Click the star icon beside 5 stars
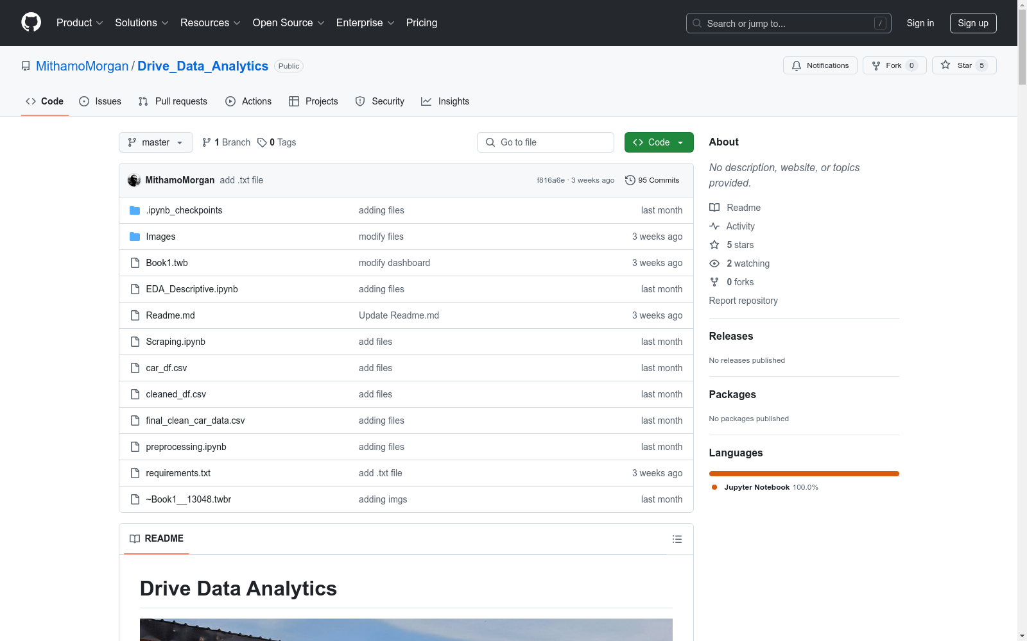Viewport: 1027px width, 641px height. [714, 245]
